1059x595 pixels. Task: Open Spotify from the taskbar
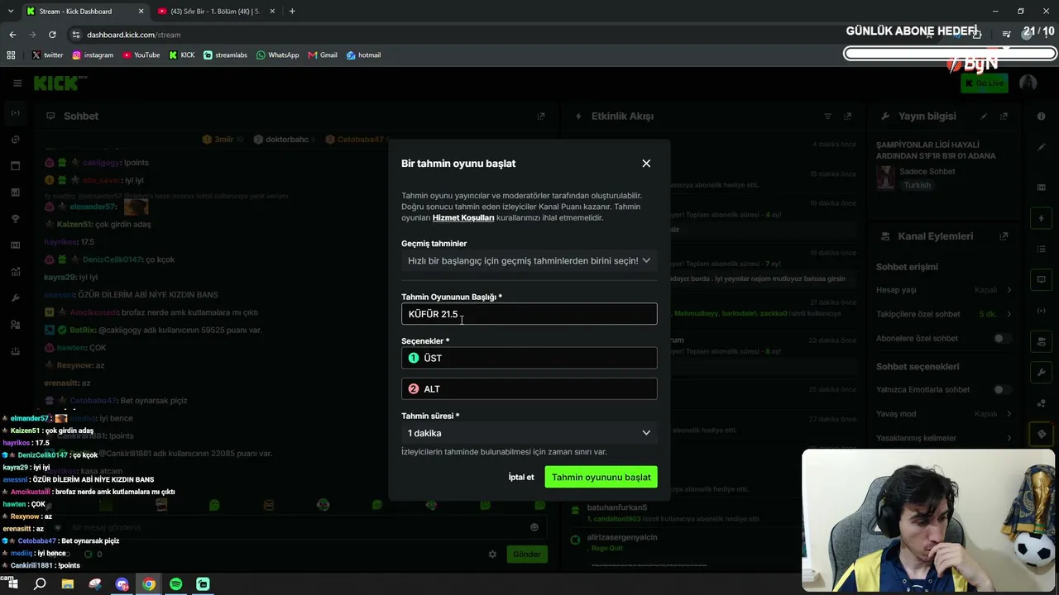click(x=176, y=584)
